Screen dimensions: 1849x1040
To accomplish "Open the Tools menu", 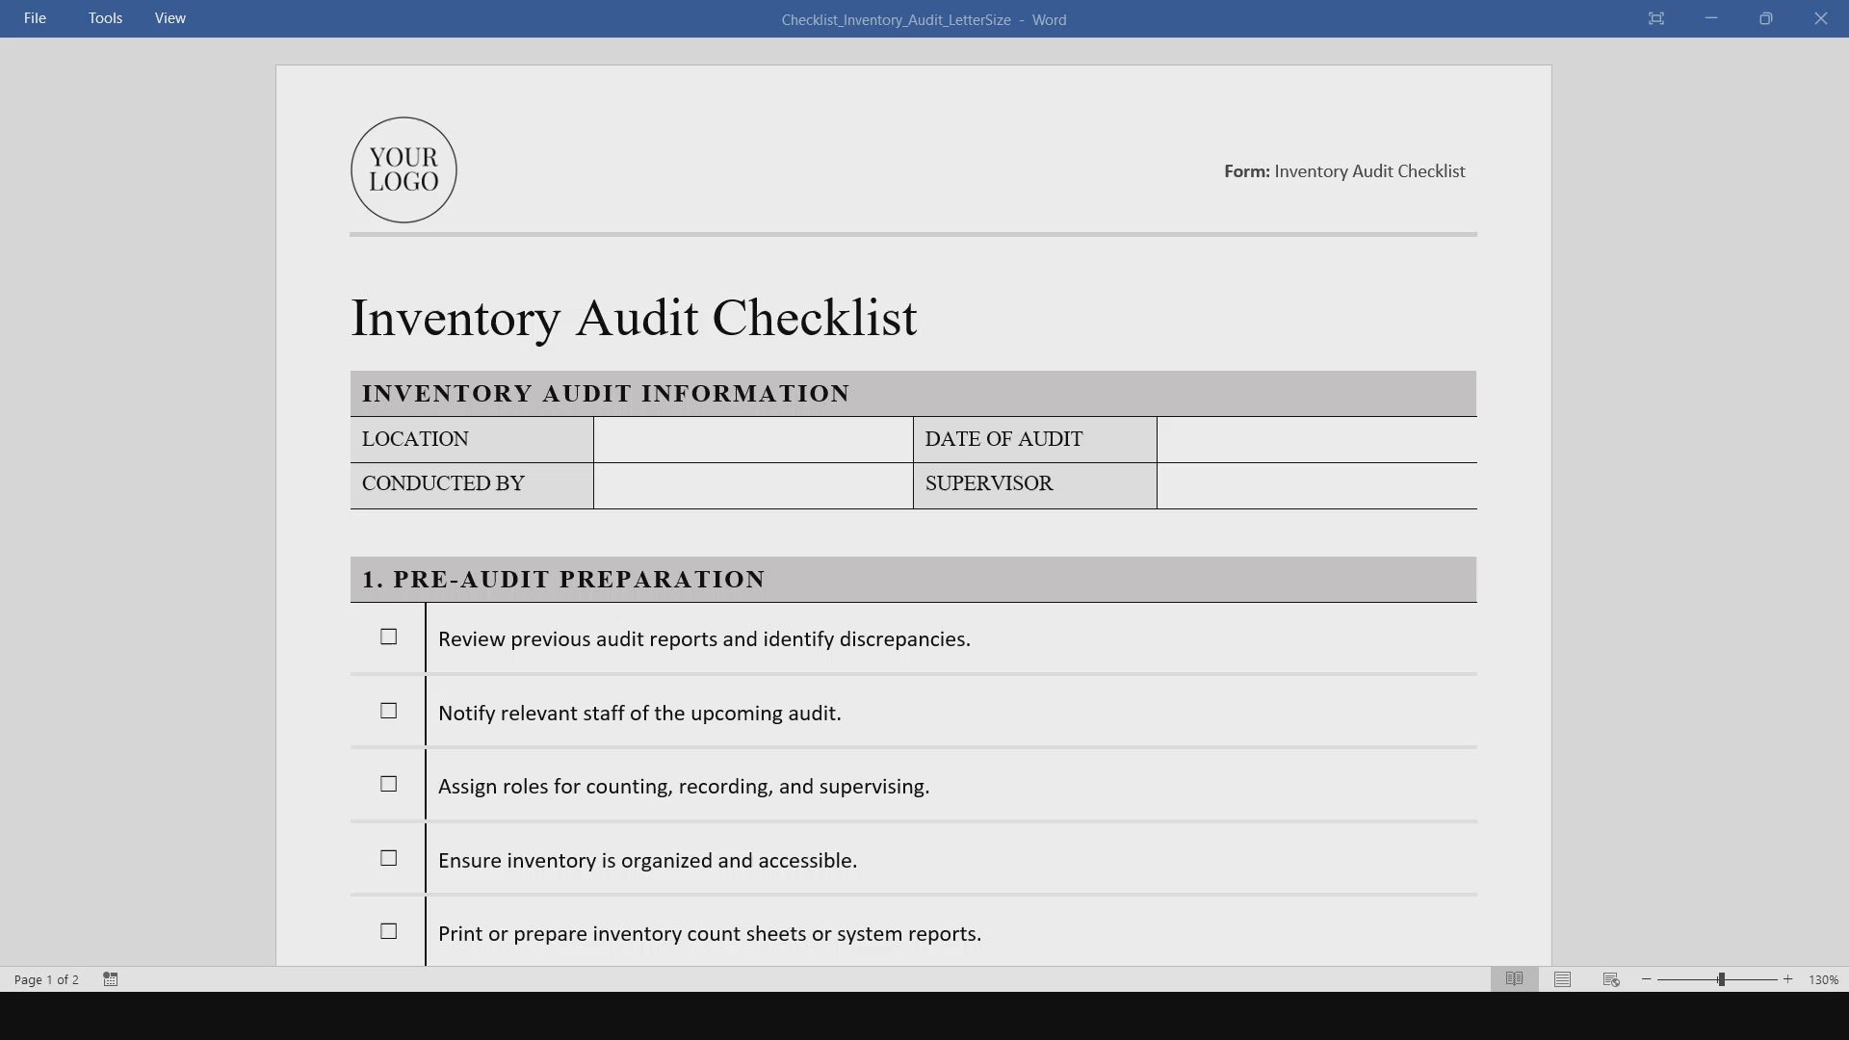I will tap(105, 18).
